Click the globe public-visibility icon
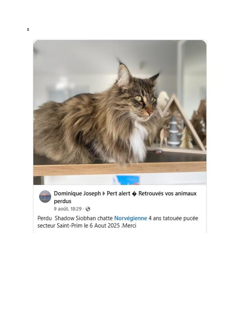226x320 pixels. click(x=88, y=209)
